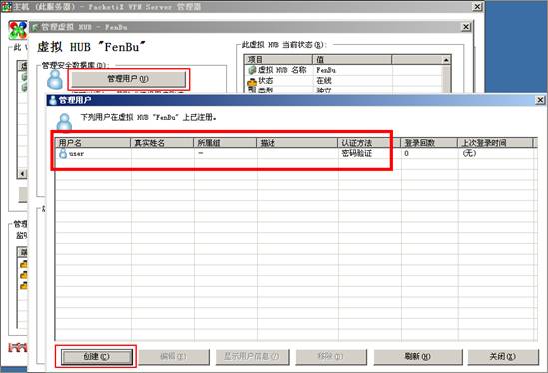Click the 虚拟 HUB 名称 item text
The width and height of the screenshot is (548, 373).
282,70
